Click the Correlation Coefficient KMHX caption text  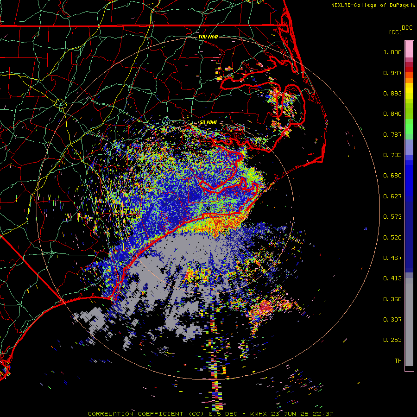pyautogui.click(x=210, y=414)
